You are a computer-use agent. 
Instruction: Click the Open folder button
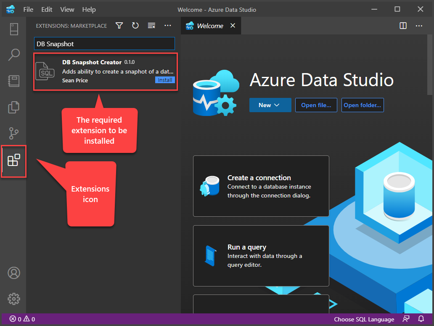point(362,105)
